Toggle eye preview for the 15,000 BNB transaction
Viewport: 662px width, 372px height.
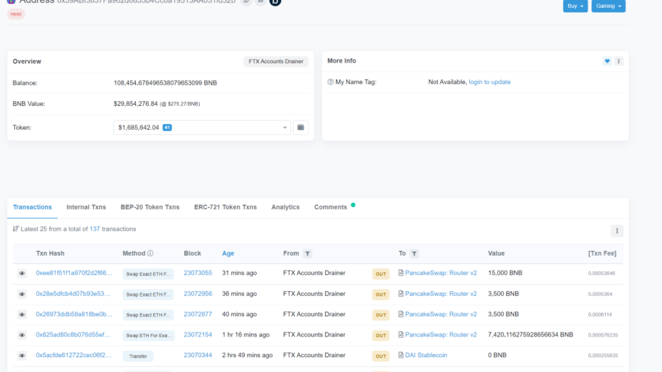(22, 273)
